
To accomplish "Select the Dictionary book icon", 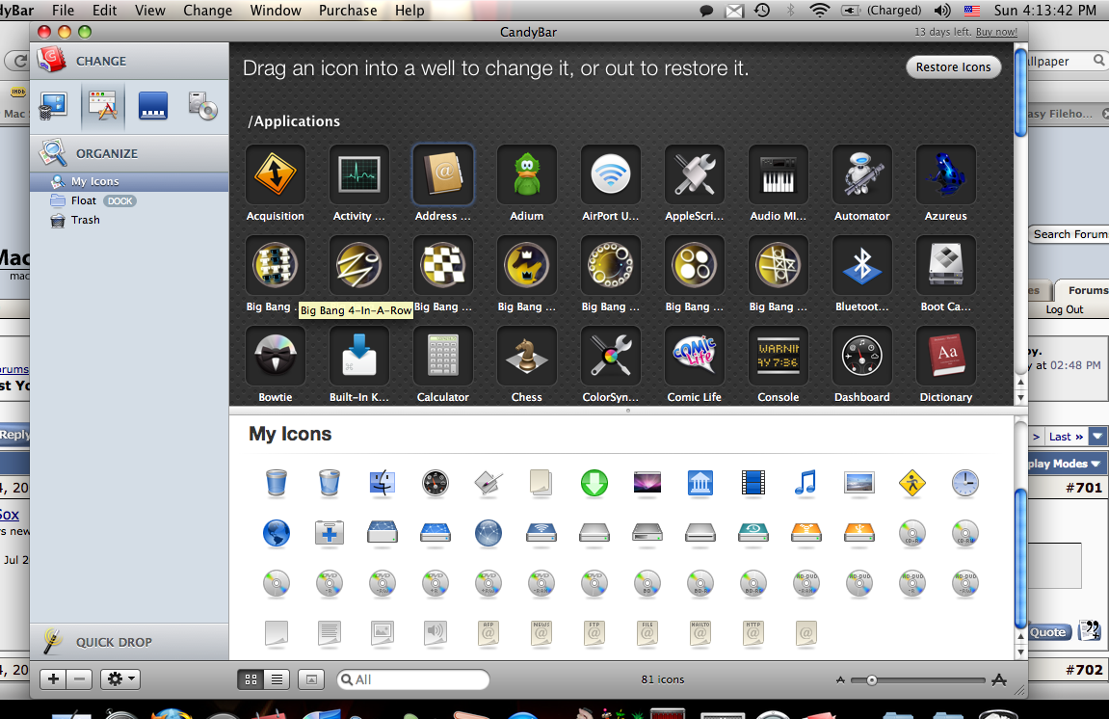I will (945, 356).
